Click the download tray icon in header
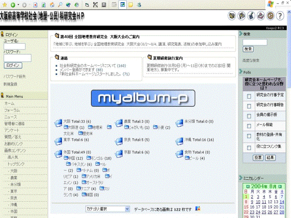Viewport: 291px width, 218px height. pyautogui.click(x=261, y=16)
